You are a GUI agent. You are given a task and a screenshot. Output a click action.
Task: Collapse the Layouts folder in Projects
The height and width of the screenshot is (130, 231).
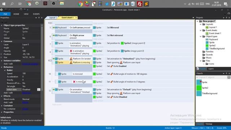coord(201,24)
